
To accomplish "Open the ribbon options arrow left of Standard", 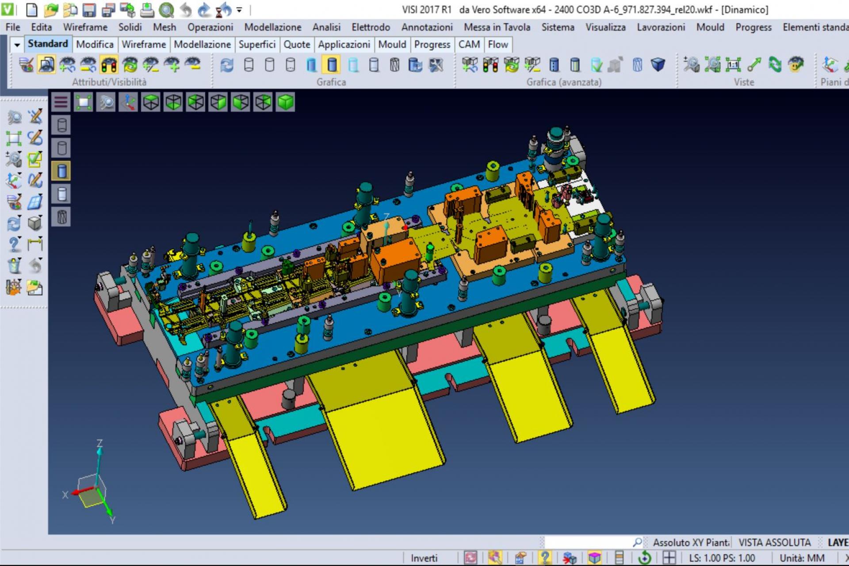I will [17, 44].
